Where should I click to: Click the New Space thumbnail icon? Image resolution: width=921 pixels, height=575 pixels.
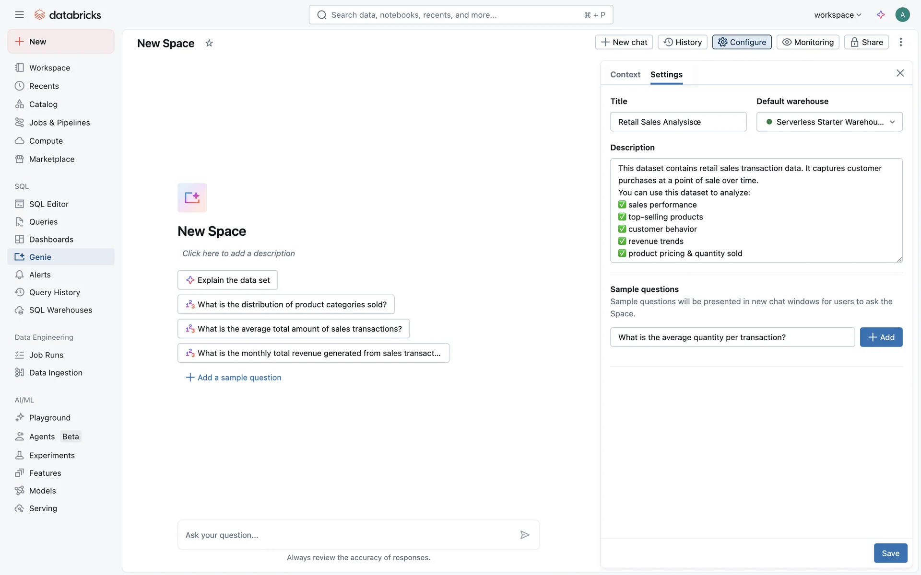(x=192, y=197)
